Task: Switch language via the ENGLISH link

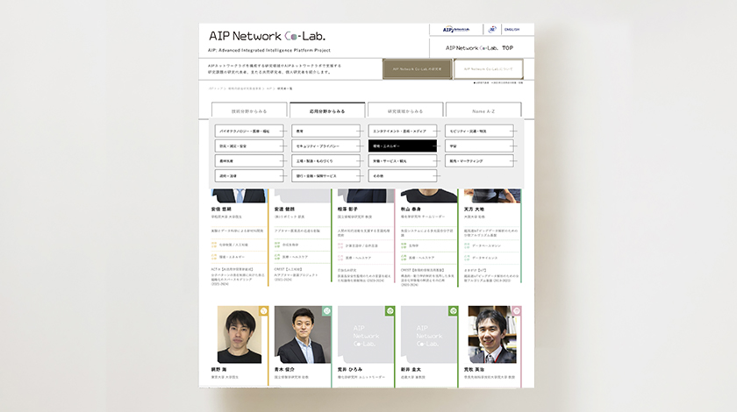Action: pos(512,29)
